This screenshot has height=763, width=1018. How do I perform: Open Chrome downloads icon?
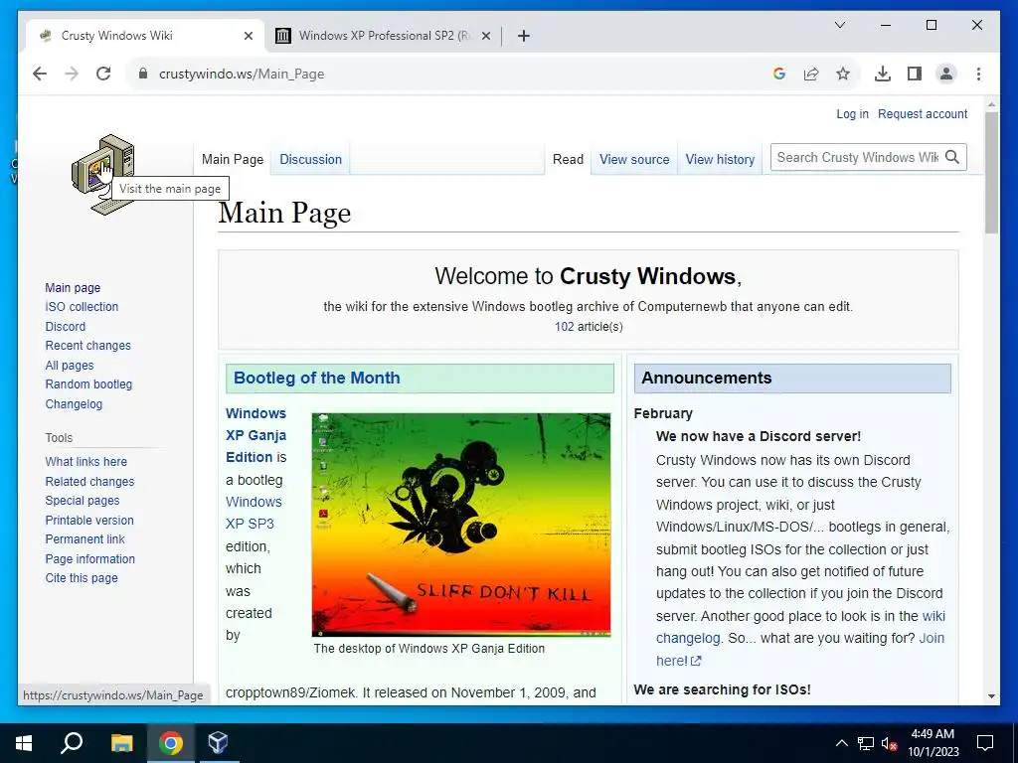point(883,74)
